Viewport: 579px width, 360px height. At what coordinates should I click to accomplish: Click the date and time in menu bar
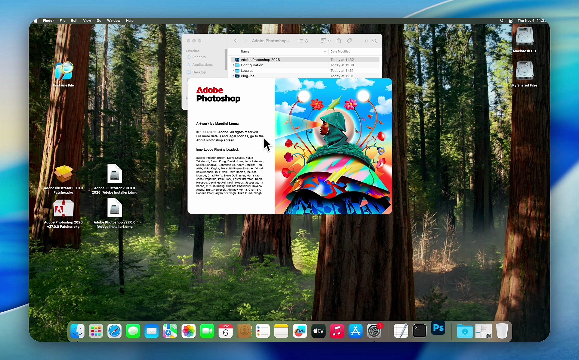pos(532,21)
